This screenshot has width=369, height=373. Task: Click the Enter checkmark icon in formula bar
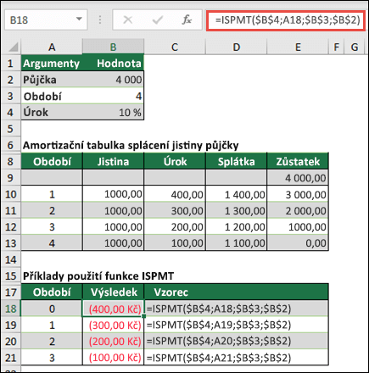(157, 19)
